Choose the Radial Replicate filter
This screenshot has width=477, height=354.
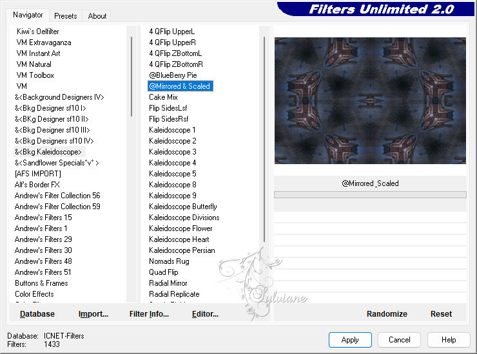pos(174,294)
